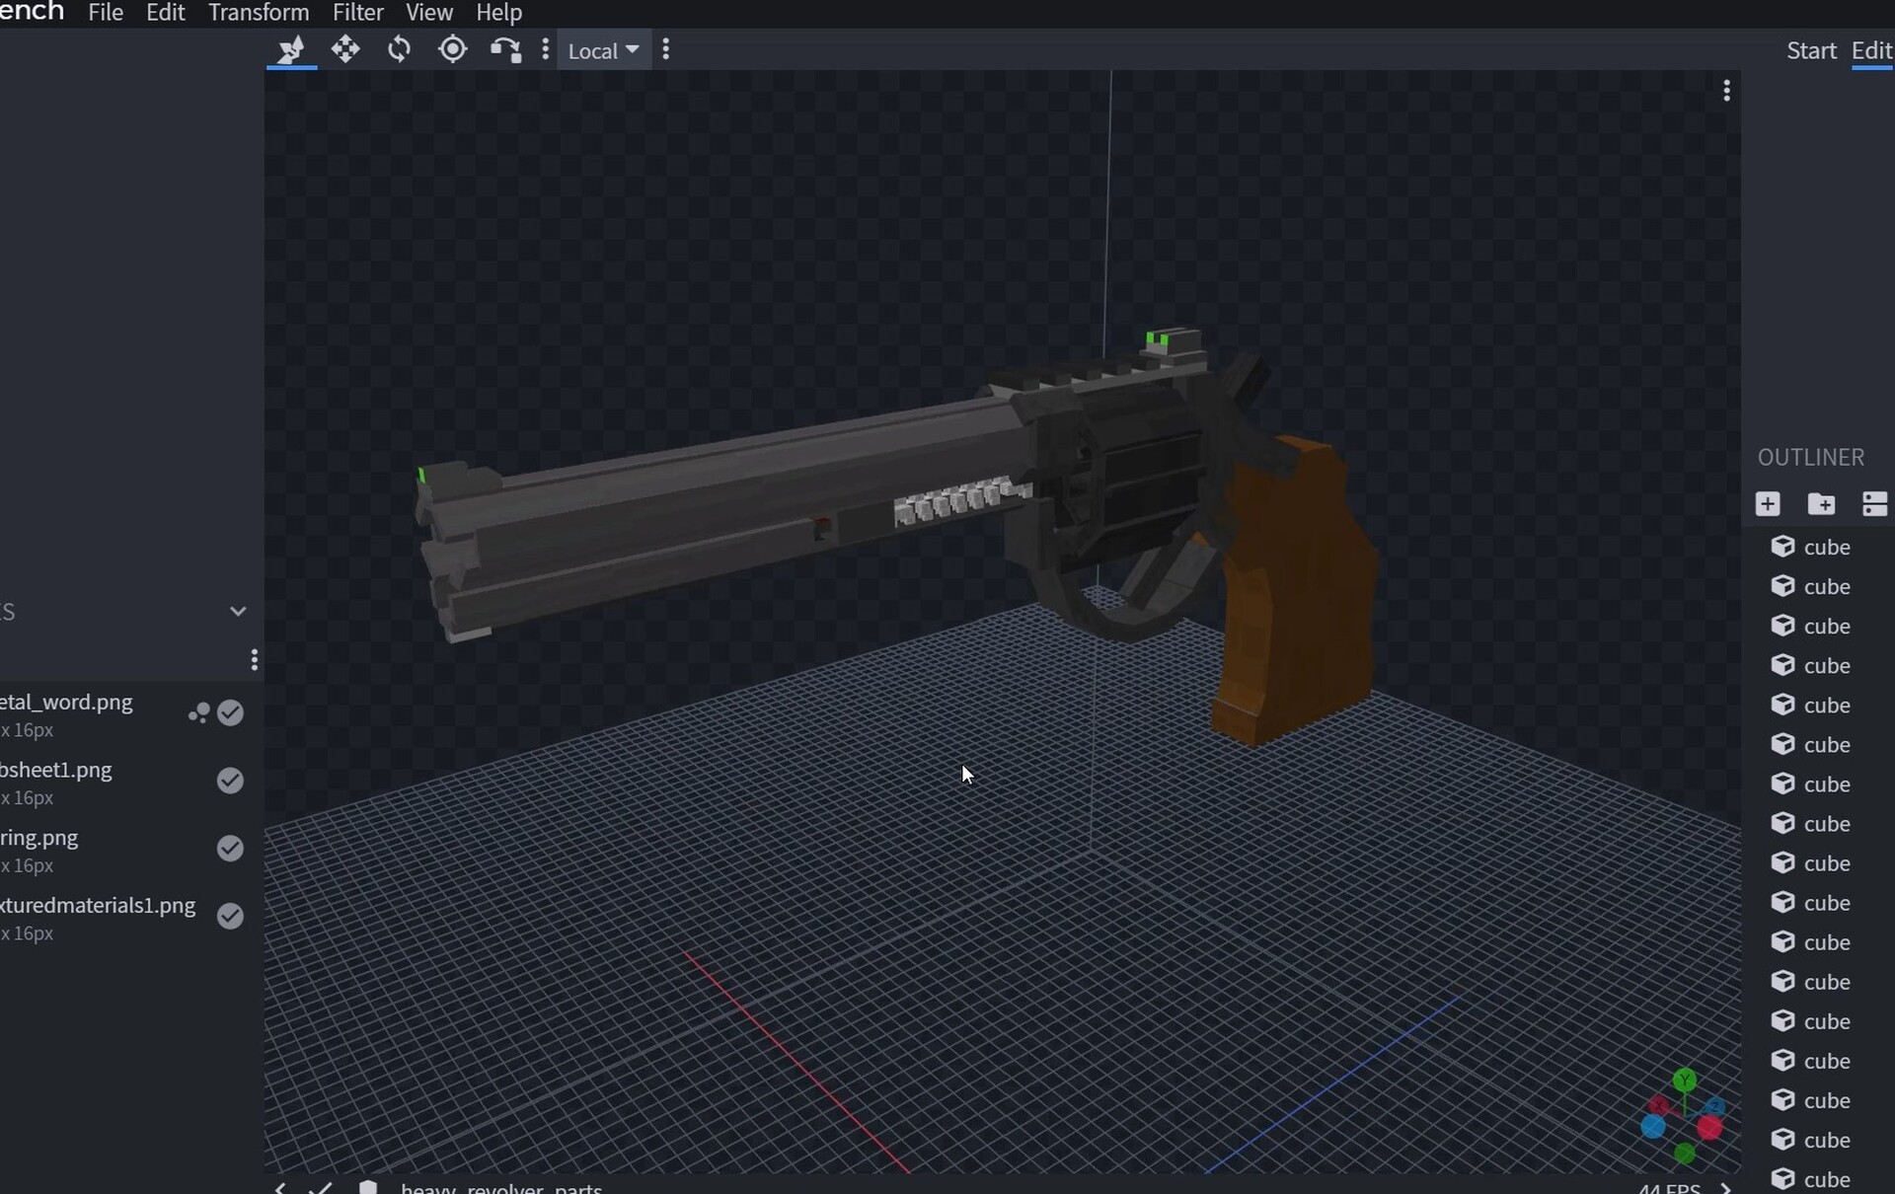The image size is (1895, 1194).
Task: Select the Move tool in the toolbar
Action: (346, 49)
